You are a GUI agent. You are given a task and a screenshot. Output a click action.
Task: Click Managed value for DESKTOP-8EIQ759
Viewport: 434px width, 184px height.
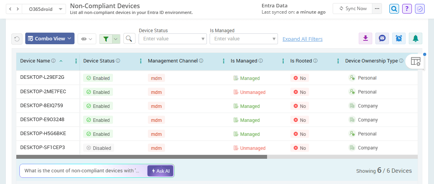pos(247,106)
